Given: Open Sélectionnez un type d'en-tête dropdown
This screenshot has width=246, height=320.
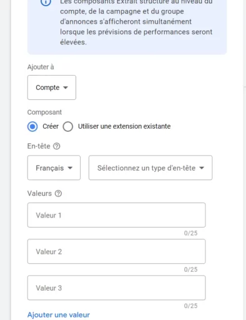Looking at the screenshot, I should click(x=150, y=167).
